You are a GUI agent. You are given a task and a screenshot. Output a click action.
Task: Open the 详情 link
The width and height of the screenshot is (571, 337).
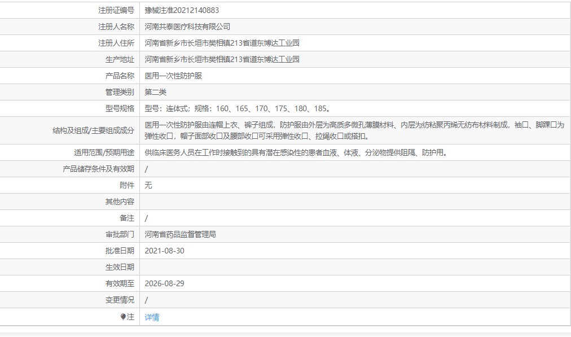152,317
